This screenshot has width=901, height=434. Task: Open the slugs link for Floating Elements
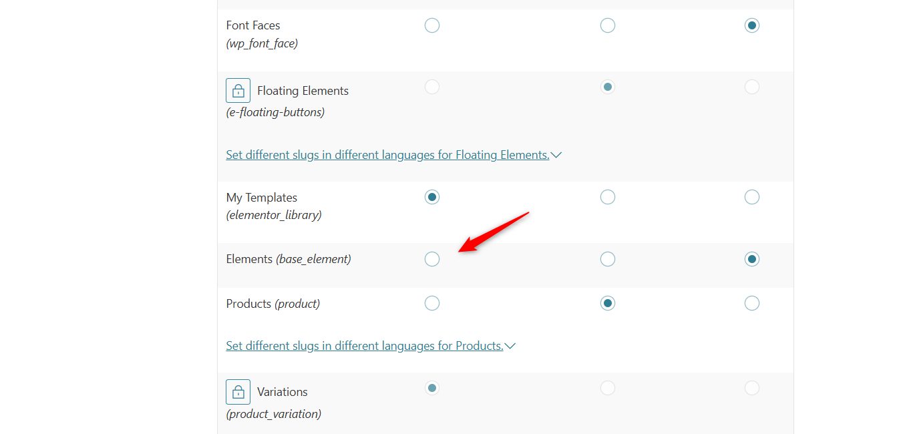387,155
